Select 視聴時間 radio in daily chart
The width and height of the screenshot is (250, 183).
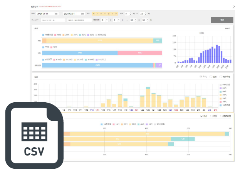tap(220, 77)
